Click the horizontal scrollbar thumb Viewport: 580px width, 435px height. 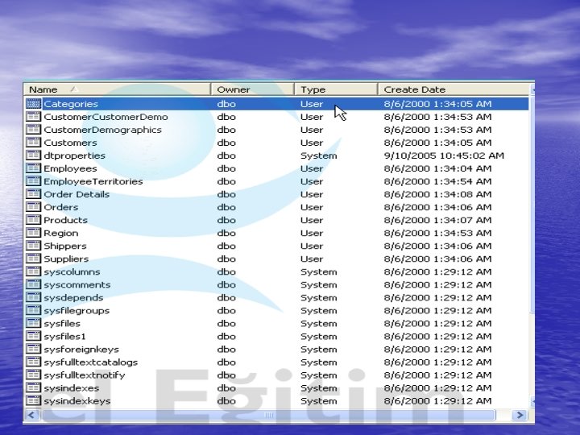[x=268, y=415]
